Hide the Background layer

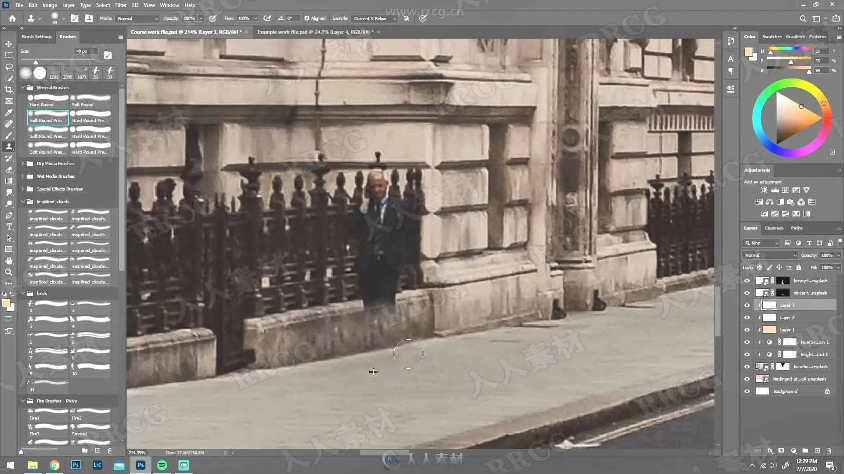[x=747, y=391]
